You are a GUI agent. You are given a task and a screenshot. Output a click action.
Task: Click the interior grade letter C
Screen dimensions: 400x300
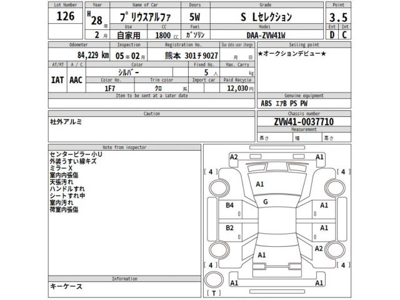click(x=344, y=35)
